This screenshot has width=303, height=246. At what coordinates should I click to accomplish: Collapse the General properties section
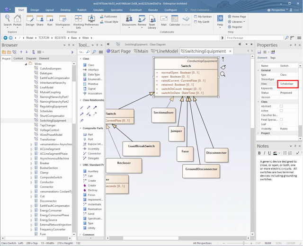point(258,70)
